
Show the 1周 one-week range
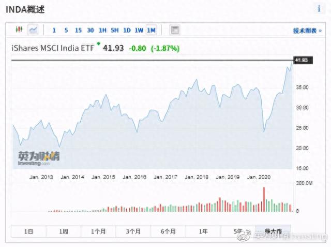(64, 231)
